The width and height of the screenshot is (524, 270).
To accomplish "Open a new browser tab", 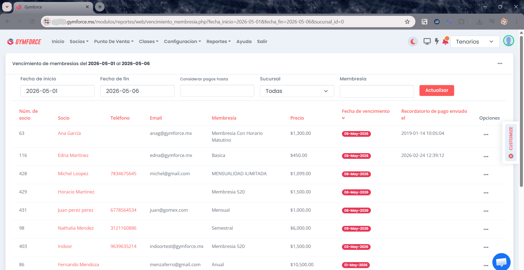I will (x=100, y=7).
